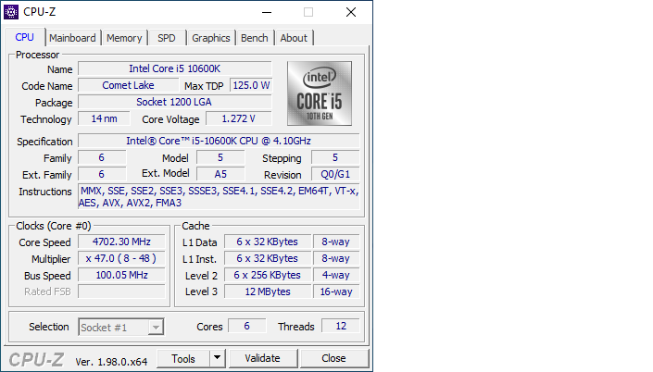This screenshot has height=372, width=653.
Task: Click the Max TDP value '125.0 W'
Action: pos(251,85)
